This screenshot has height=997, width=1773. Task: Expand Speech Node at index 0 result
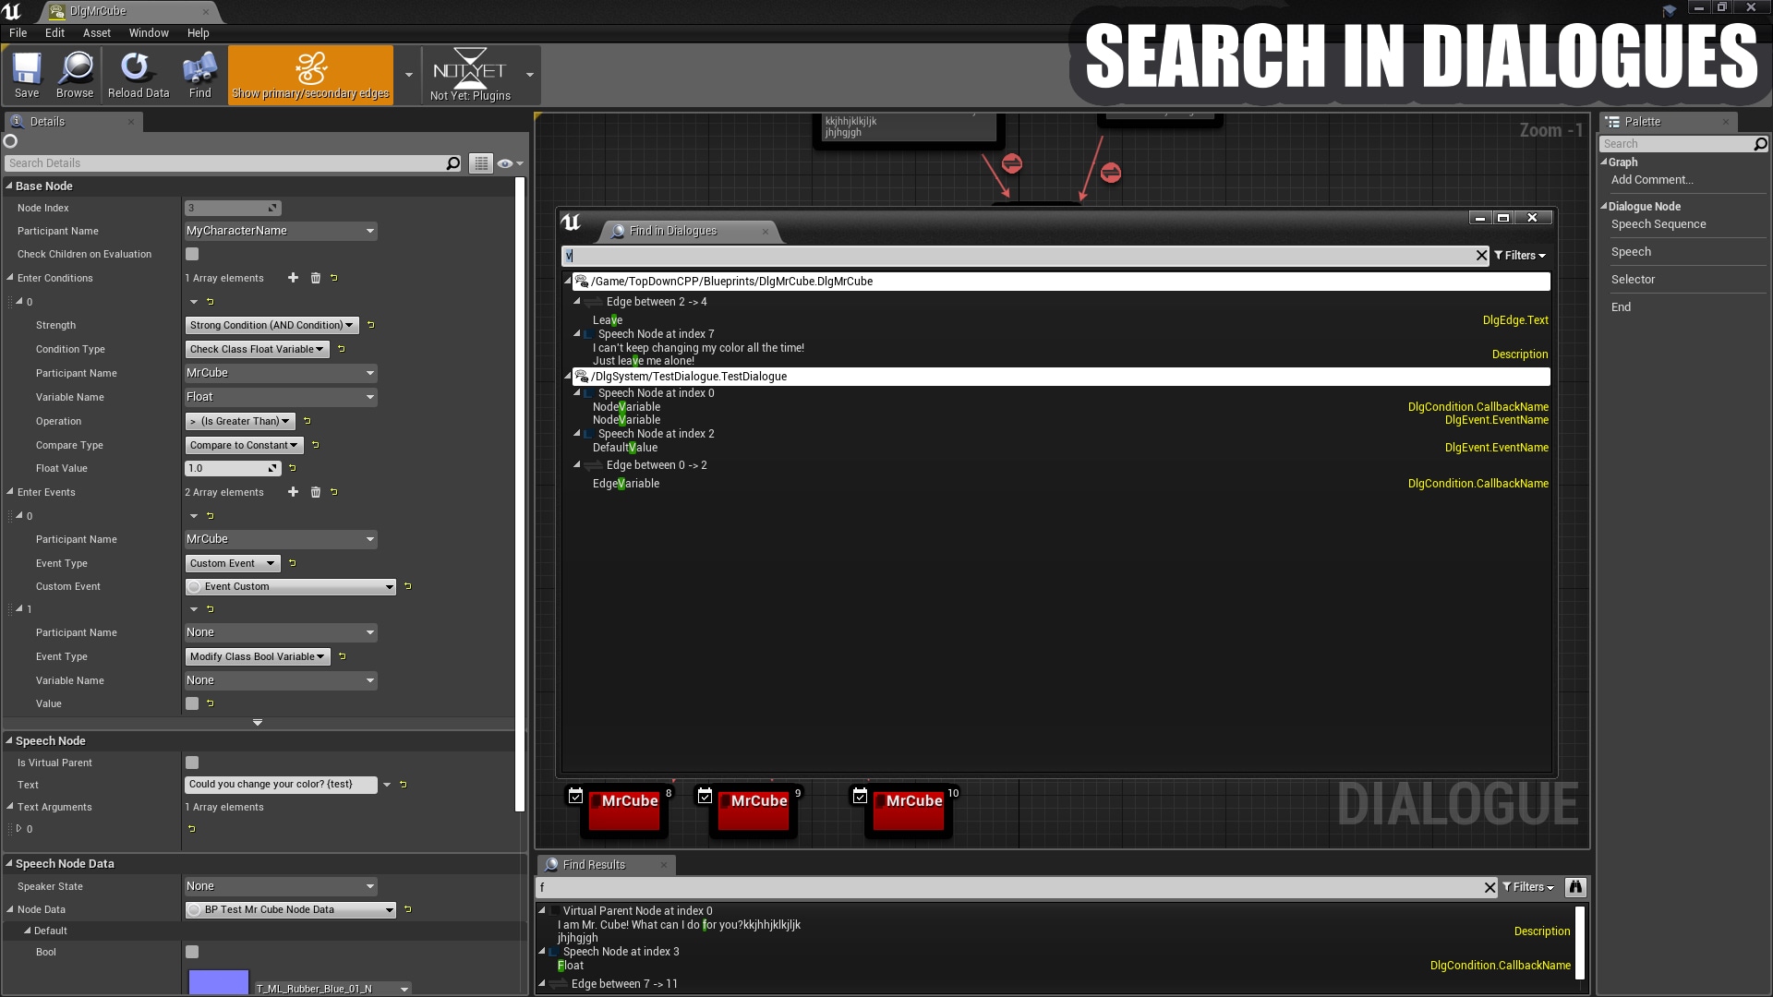tap(577, 392)
